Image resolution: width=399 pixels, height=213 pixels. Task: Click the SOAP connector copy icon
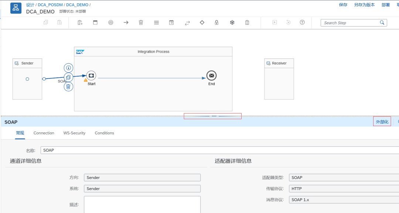coord(68,77)
